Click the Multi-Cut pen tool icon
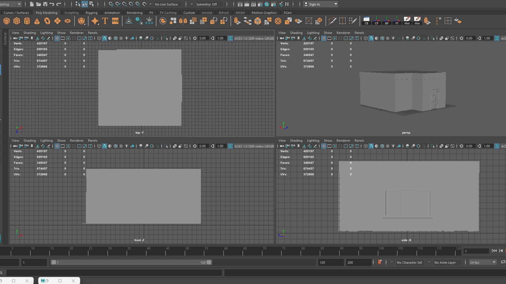 click(332, 21)
